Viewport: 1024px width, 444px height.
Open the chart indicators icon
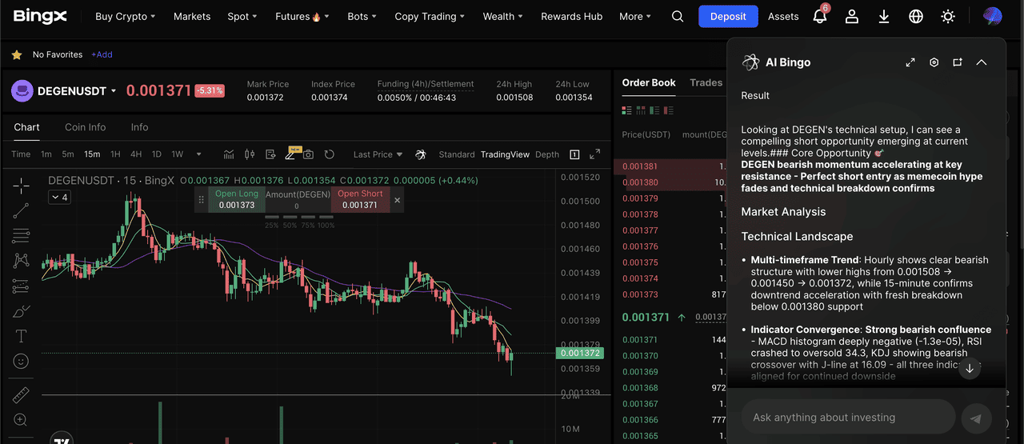pyautogui.click(x=229, y=154)
